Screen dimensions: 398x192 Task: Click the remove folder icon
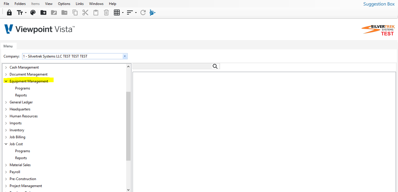pos(64,12)
